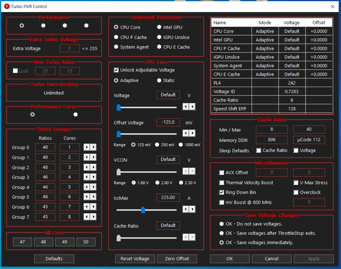Increase Group 7 cores with right arrow
The width and height of the screenshot is (341, 269).
[x=94, y=217]
